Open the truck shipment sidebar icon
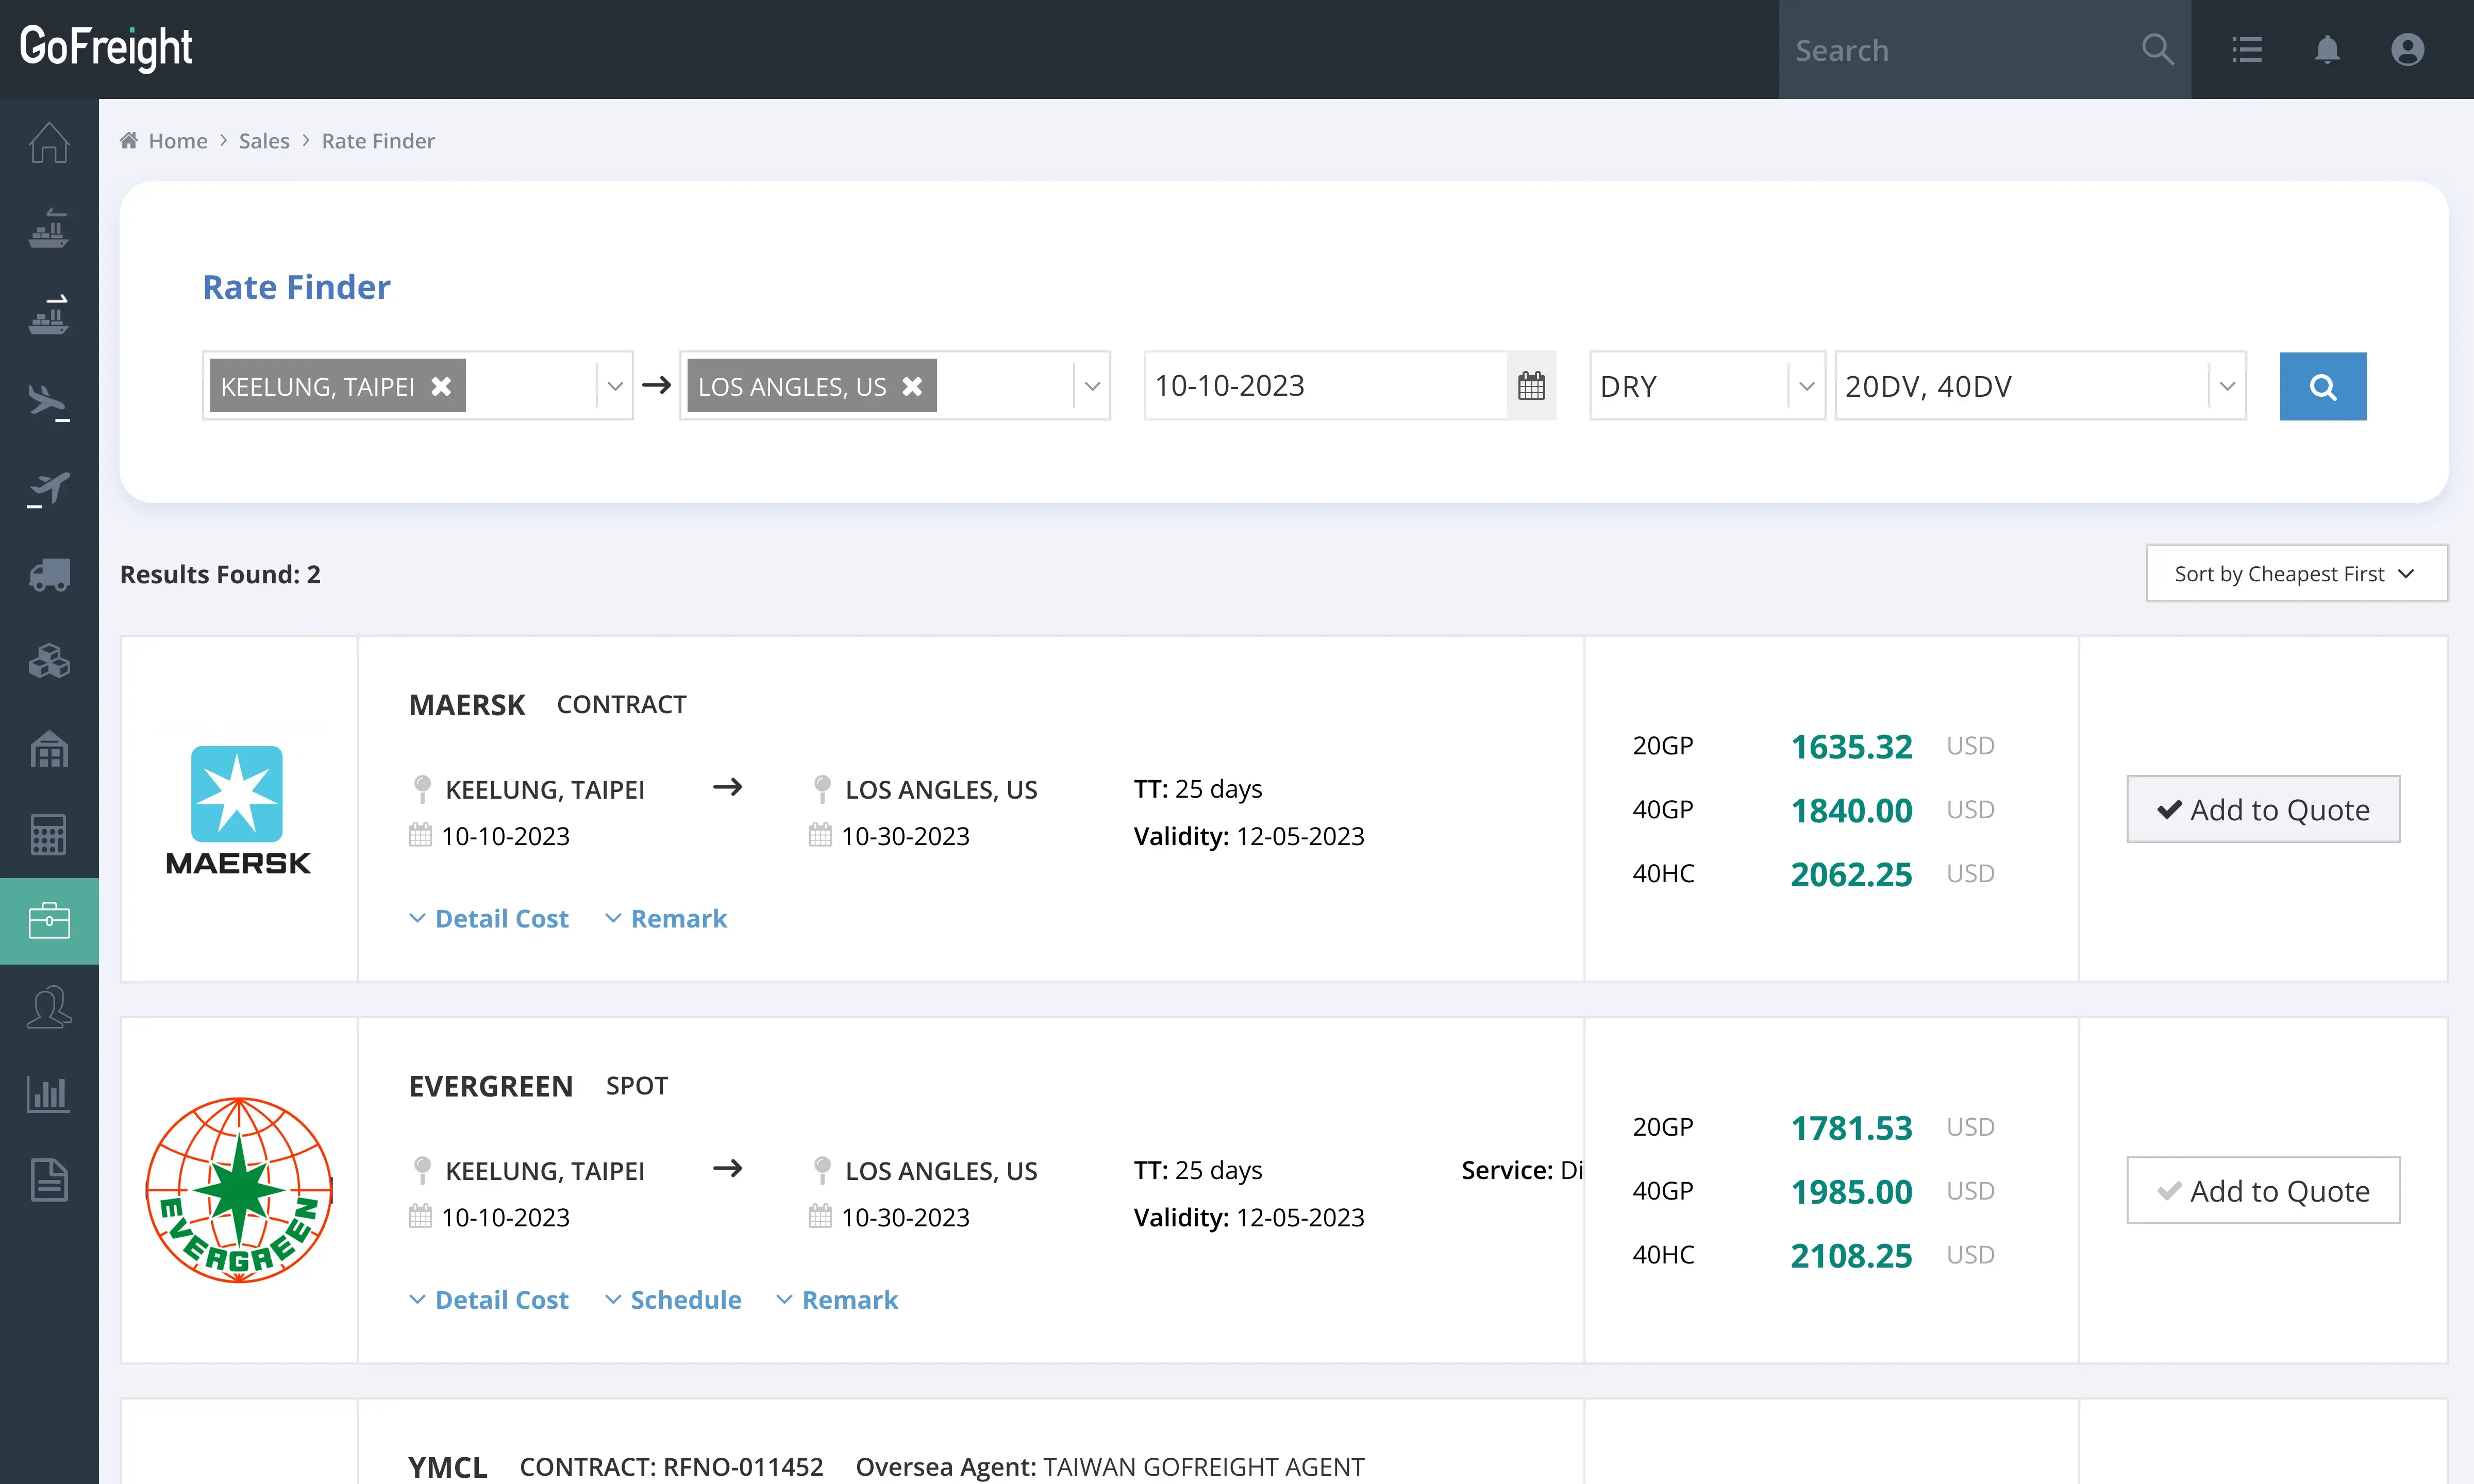Image resolution: width=2474 pixels, height=1484 pixels. tap(49, 575)
